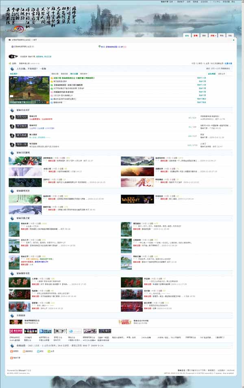Collapse the 宿命游戏关注 section

[231, 191]
